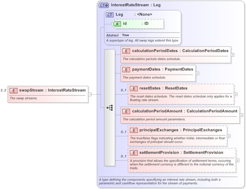The width and height of the screenshot is (246, 189).
Task: Click the E icon of swapStream element
Action: (x=13, y=91)
